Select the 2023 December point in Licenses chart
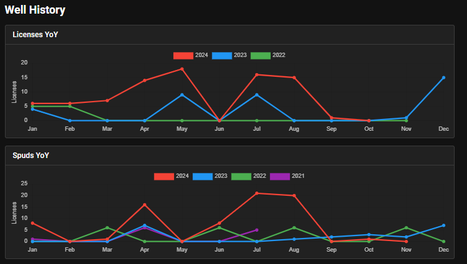The image size is (467, 264). pos(443,77)
